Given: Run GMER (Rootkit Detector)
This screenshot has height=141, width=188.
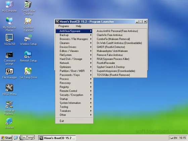Looking at the screenshot, I should tap(120, 47).
